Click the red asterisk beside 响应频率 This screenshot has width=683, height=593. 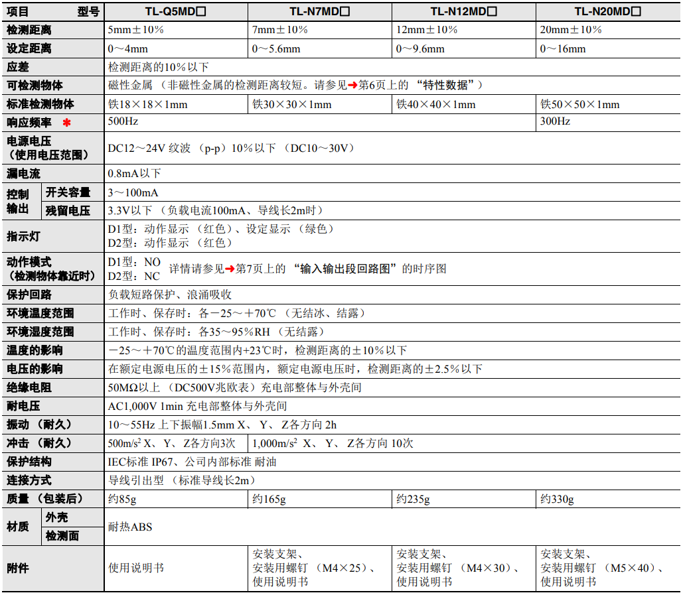pyautogui.click(x=66, y=123)
